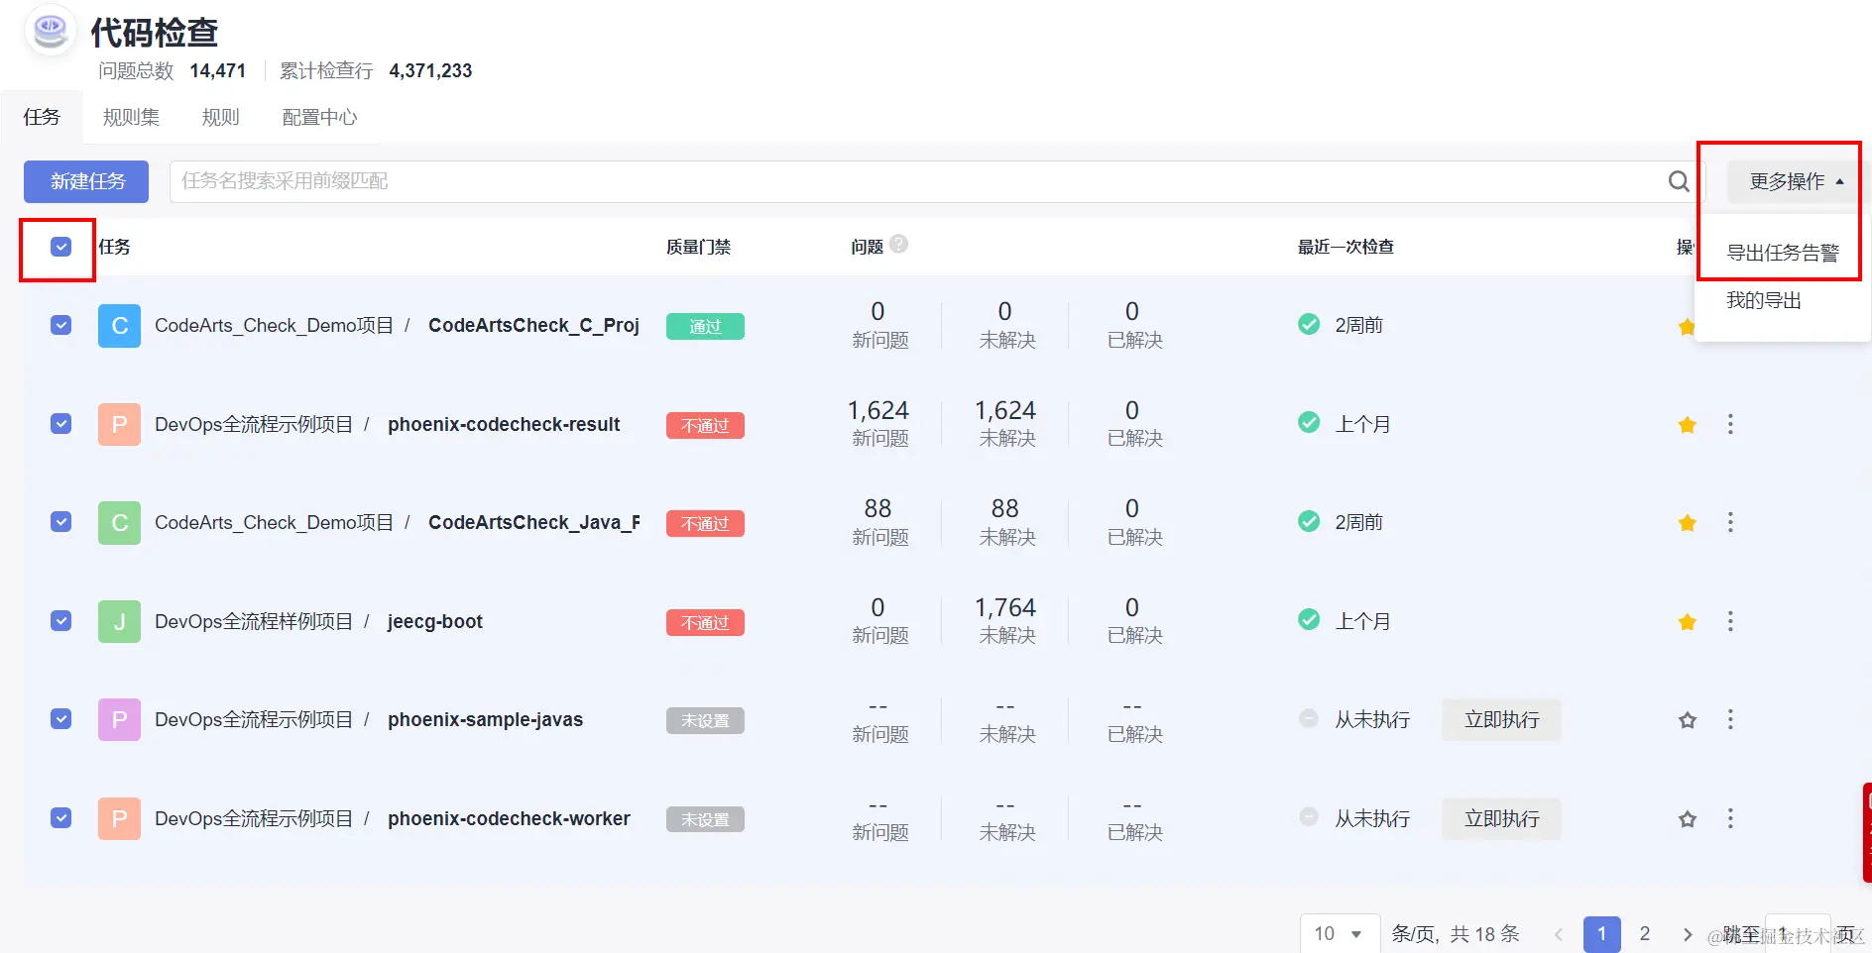Click 不通过 badge for phoenix-codecheck-result
The height and width of the screenshot is (953, 1872).
point(705,425)
